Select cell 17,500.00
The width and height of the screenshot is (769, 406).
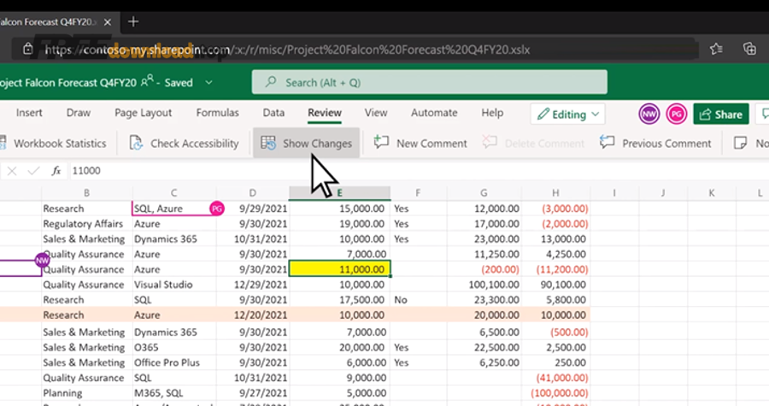pyautogui.click(x=340, y=300)
